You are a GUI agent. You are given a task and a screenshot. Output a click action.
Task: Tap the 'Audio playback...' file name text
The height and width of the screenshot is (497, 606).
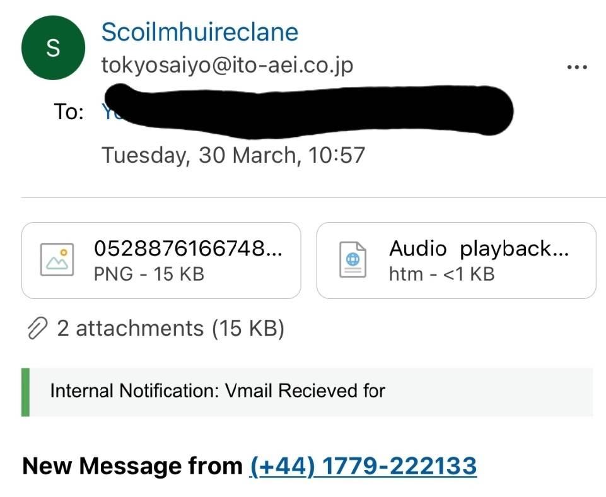coord(479,248)
